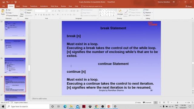Click the Save icon in the Quick Access Toolbar
Screen dimensions: 194x109
[4, 2]
